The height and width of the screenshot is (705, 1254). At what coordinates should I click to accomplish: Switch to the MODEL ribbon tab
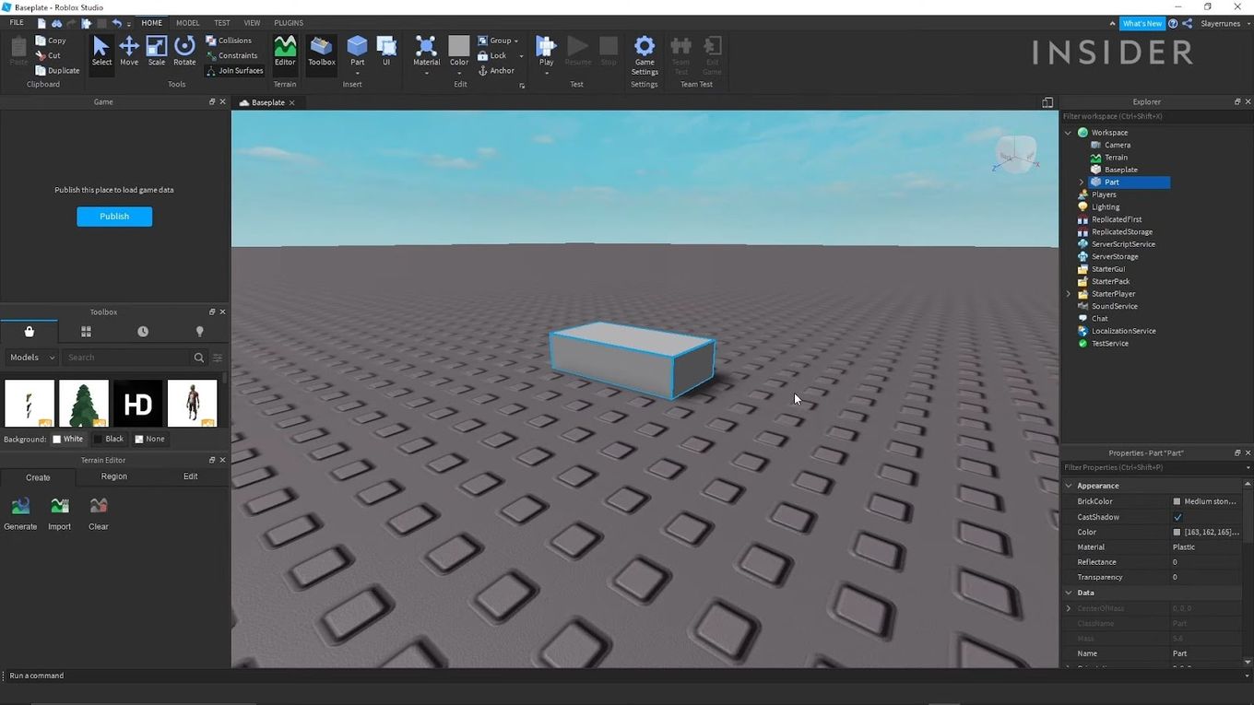[187, 23]
